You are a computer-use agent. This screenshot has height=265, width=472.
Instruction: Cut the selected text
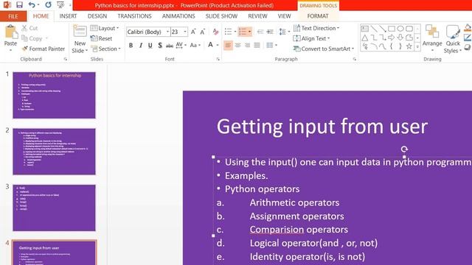[x=29, y=28]
